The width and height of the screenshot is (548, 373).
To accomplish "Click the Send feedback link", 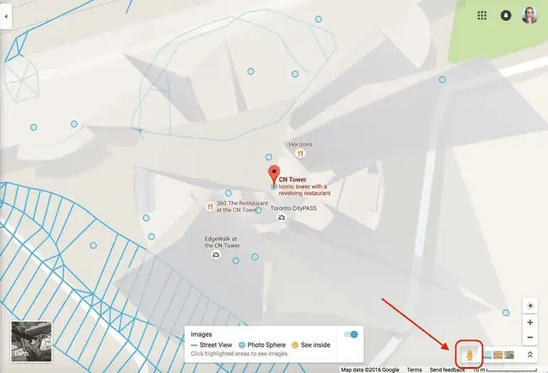I will coord(447,370).
